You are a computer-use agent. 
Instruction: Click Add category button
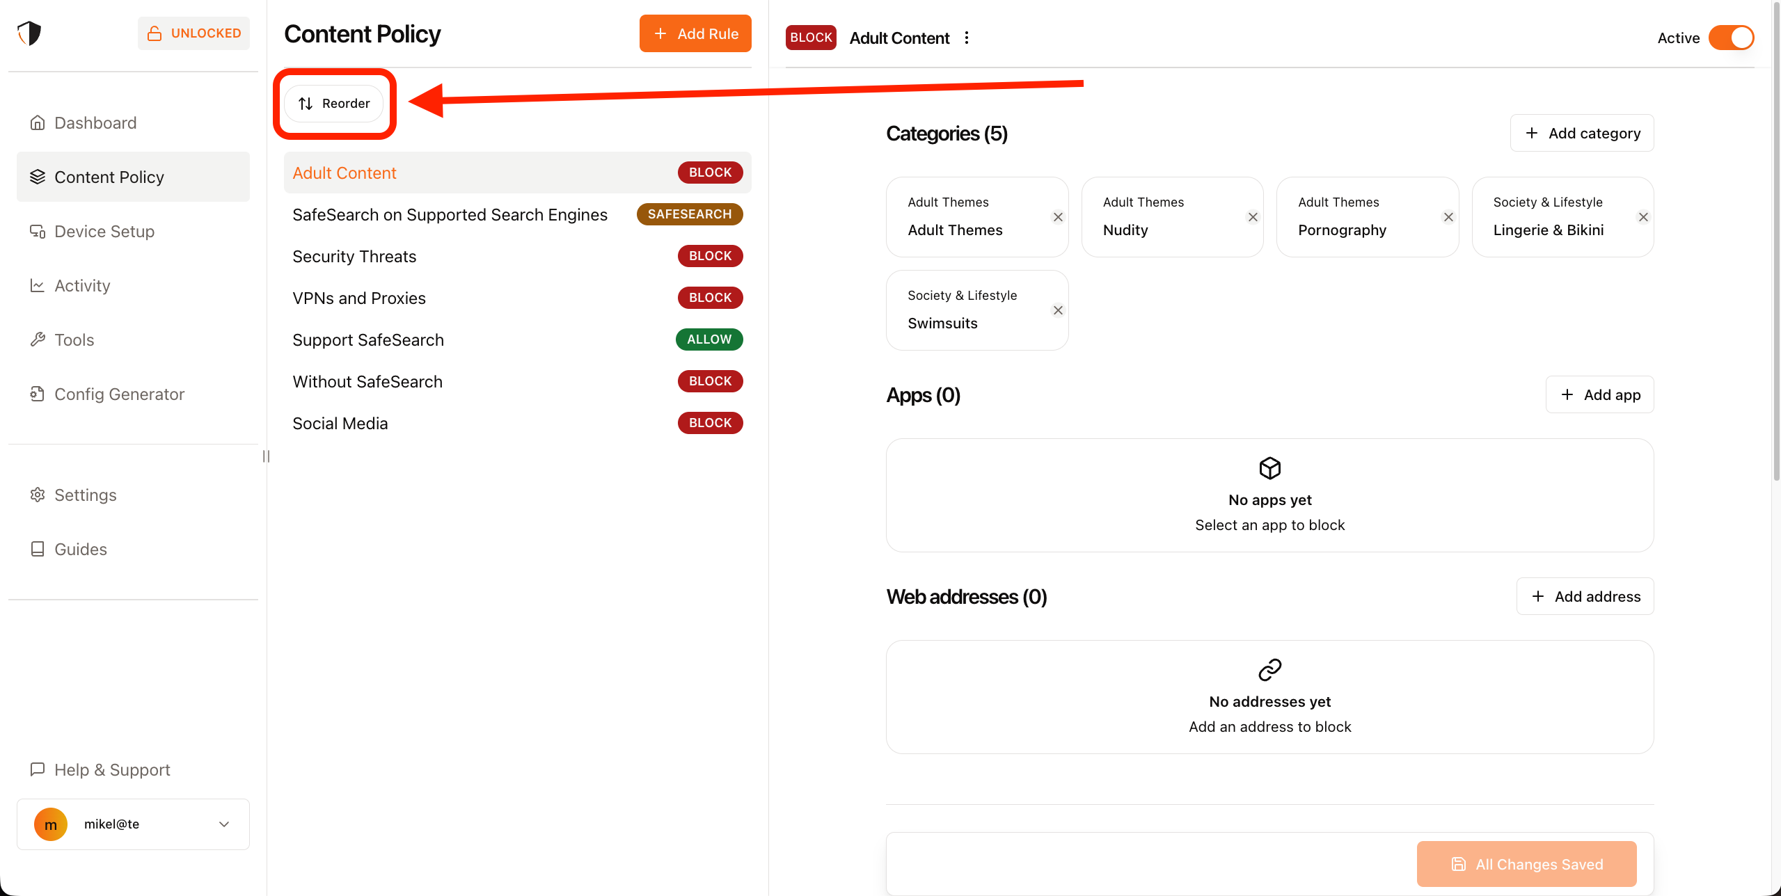1581,134
